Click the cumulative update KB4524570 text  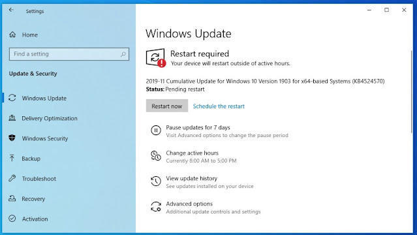click(x=265, y=81)
